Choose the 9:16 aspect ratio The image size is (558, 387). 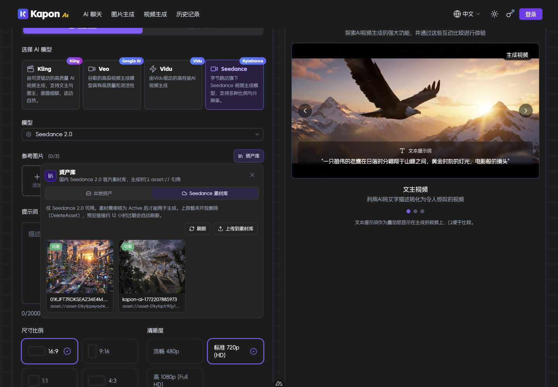coord(110,351)
